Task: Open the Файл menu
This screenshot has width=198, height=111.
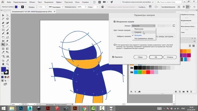Action: 9,2
